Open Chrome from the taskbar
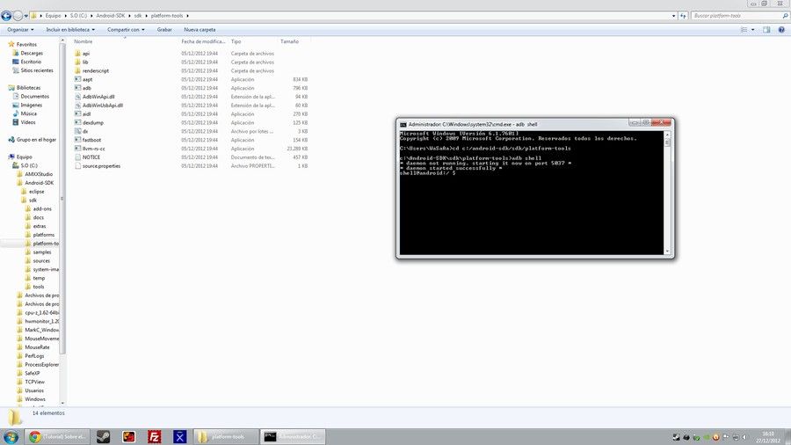The height and width of the screenshot is (445, 791). click(x=57, y=436)
